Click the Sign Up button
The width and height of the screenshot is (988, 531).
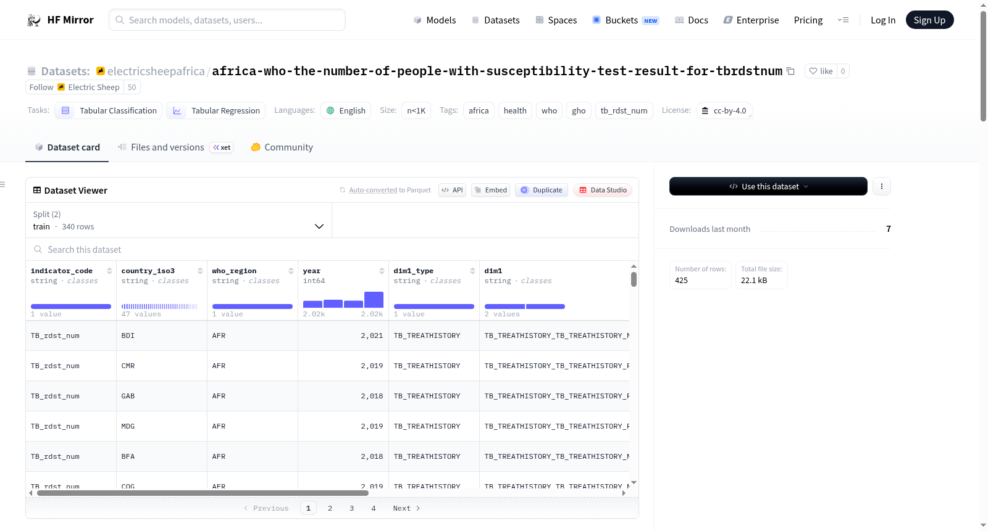pyautogui.click(x=929, y=20)
